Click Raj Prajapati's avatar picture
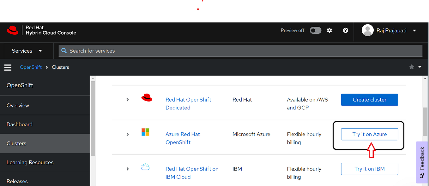 pyautogui.click(x=367, y=30)
